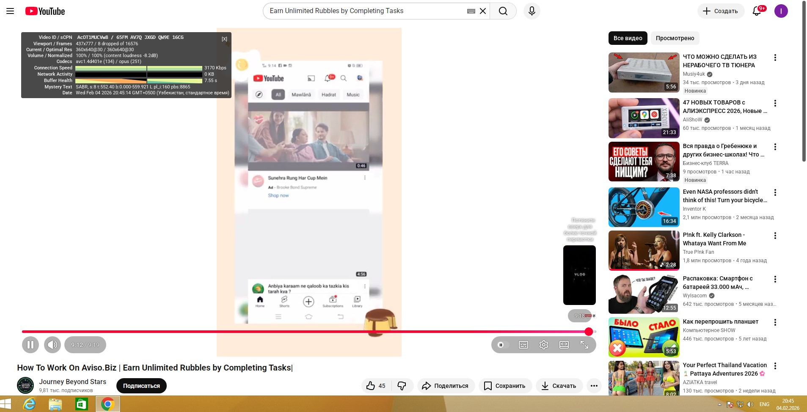
Task: Select the Просмотрено chip
Action: (675, 38)
